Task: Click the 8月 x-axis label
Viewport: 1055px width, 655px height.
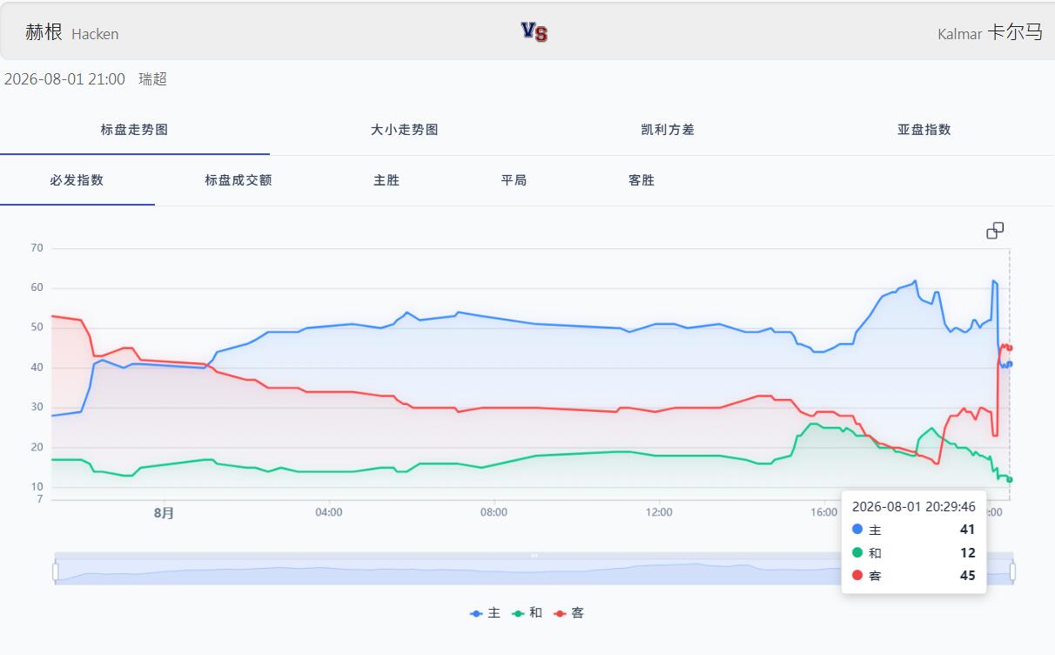Action: click(x=164, y=513)
